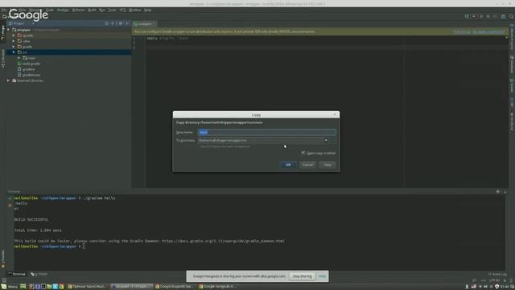Expand the gradle folder node
The height and width of the screenshot is (290, 515).
click(14, 47)
